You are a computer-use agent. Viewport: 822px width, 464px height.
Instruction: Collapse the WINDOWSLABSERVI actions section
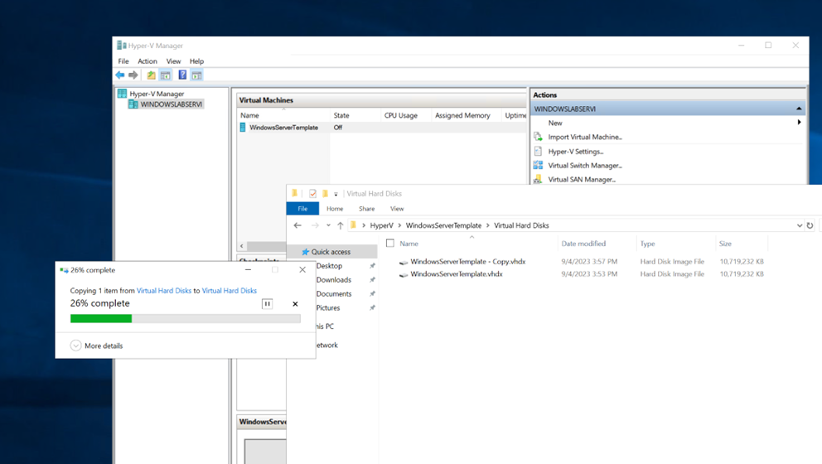coord(799,109)
